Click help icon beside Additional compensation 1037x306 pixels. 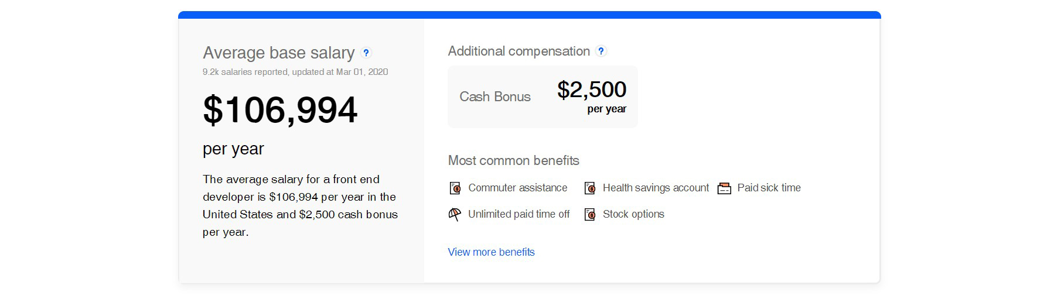[x=601, y=51]
